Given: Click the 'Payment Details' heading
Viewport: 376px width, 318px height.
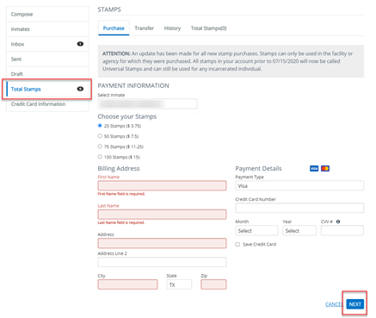Looking at the screenshot, I should [258, 168].
